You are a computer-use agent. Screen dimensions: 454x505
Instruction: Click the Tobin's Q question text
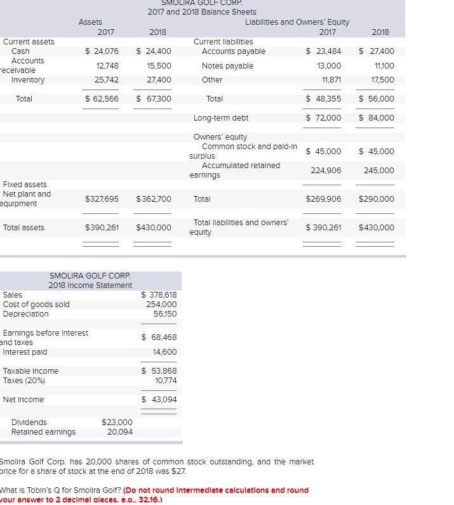tap(60, 490)
